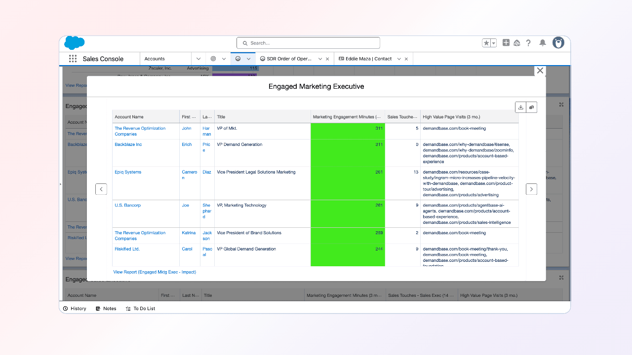Screen dimensions: 632x355
Task: Expand the Accounts navigation dropdown
Action: [x=198, y=59]
